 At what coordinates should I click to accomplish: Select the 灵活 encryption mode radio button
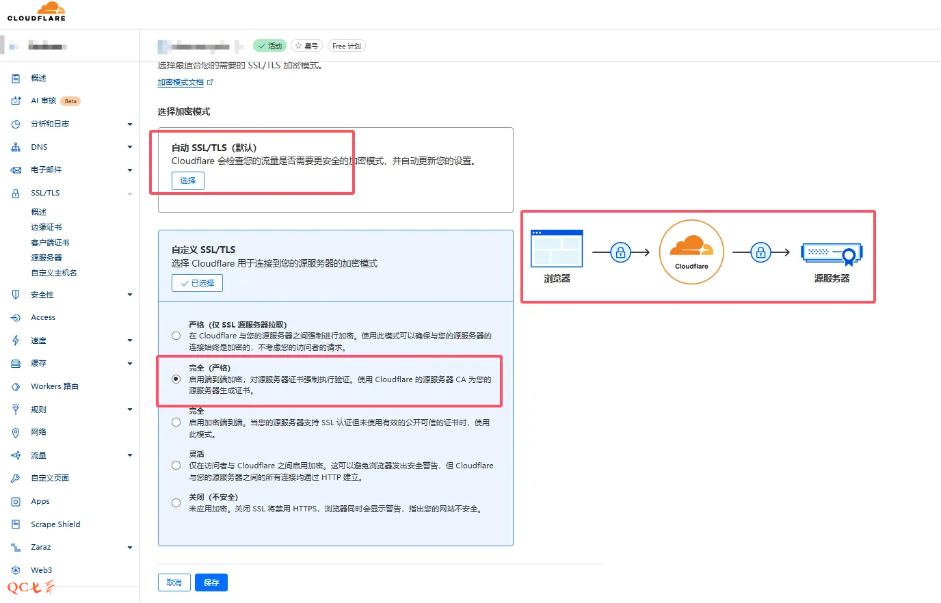point(176,466)
